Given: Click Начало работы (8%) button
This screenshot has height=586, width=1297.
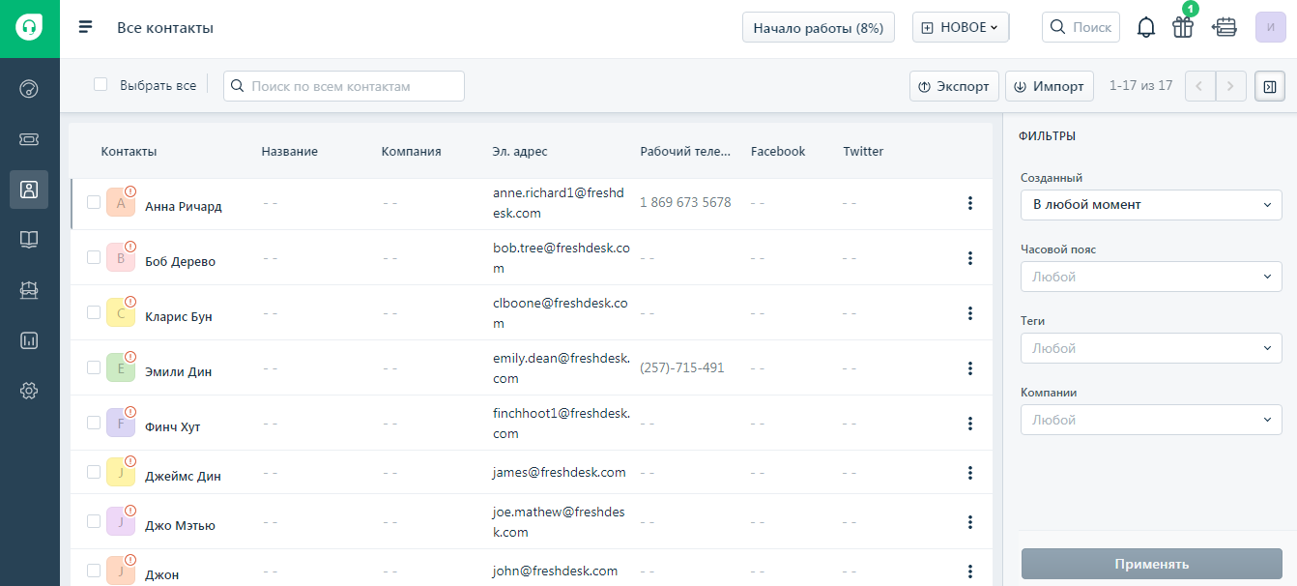Looking at the screenshot, I should click(819, 27).
